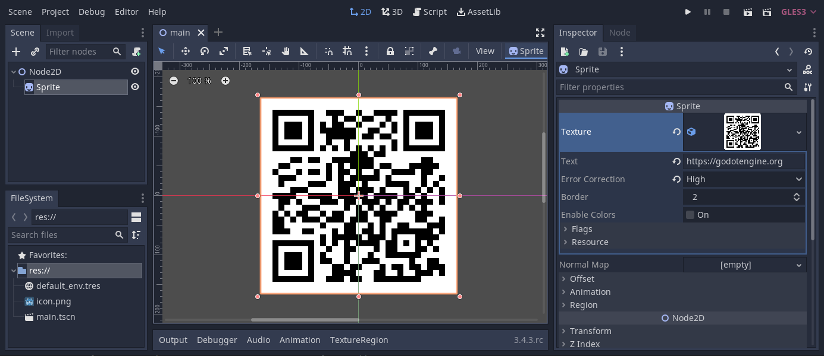Toggle visibility of Node2D
The height and width of the screenshot is (356, 824).
click(135, 72)
